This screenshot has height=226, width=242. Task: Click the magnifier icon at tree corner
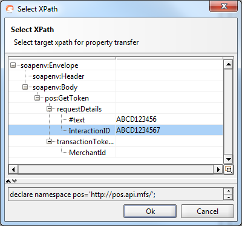pos(229,170)
